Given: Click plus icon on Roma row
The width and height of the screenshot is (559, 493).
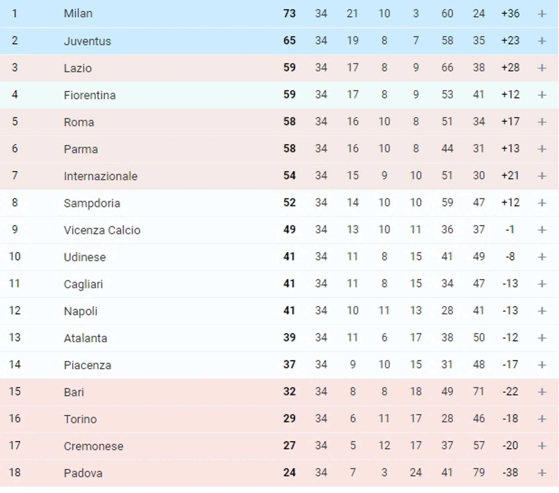Looking at the screenshot, I should [x=542, y=122].
